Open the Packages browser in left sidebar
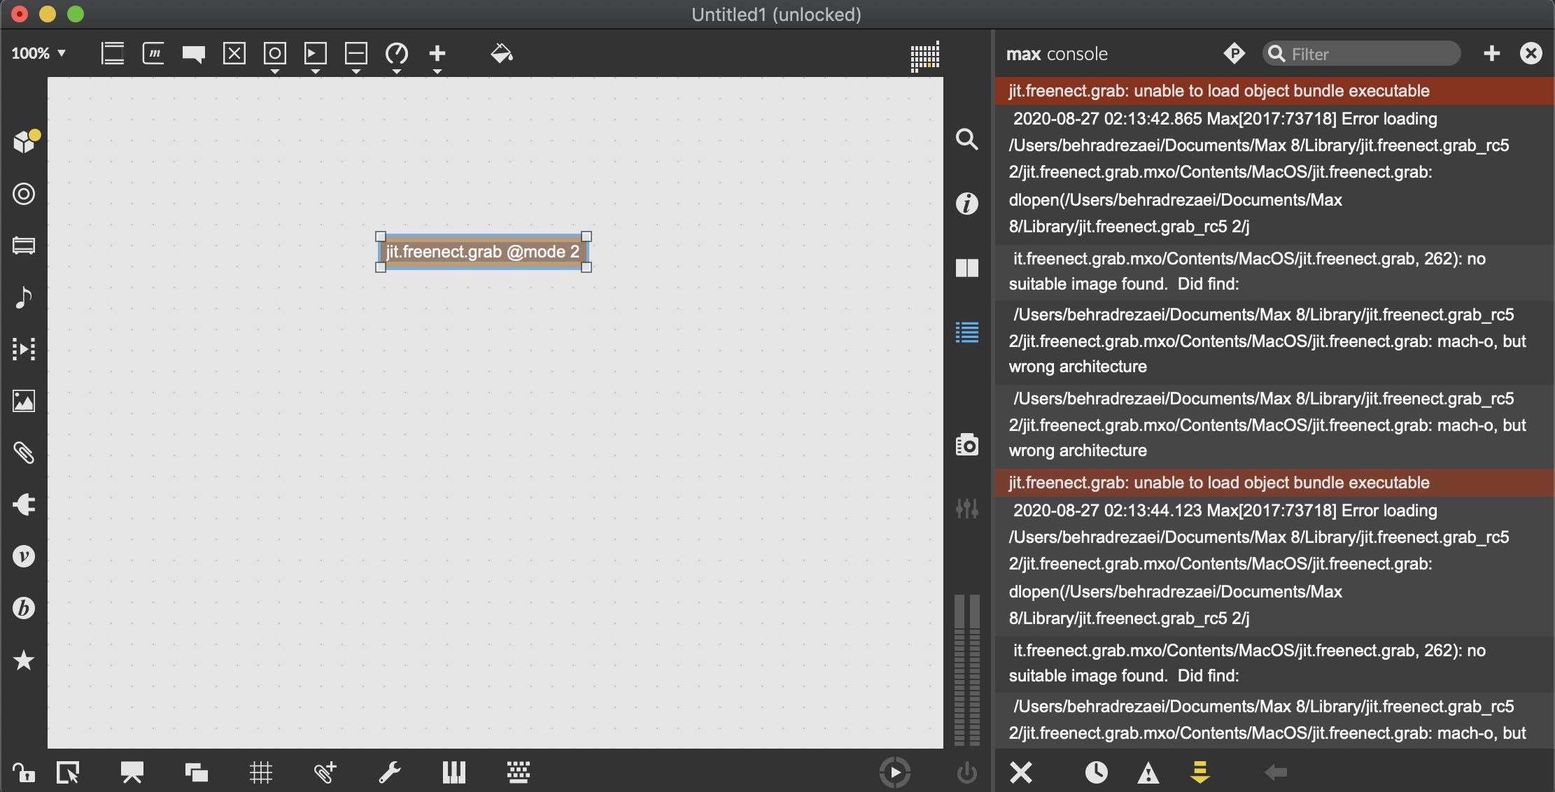 25,141
